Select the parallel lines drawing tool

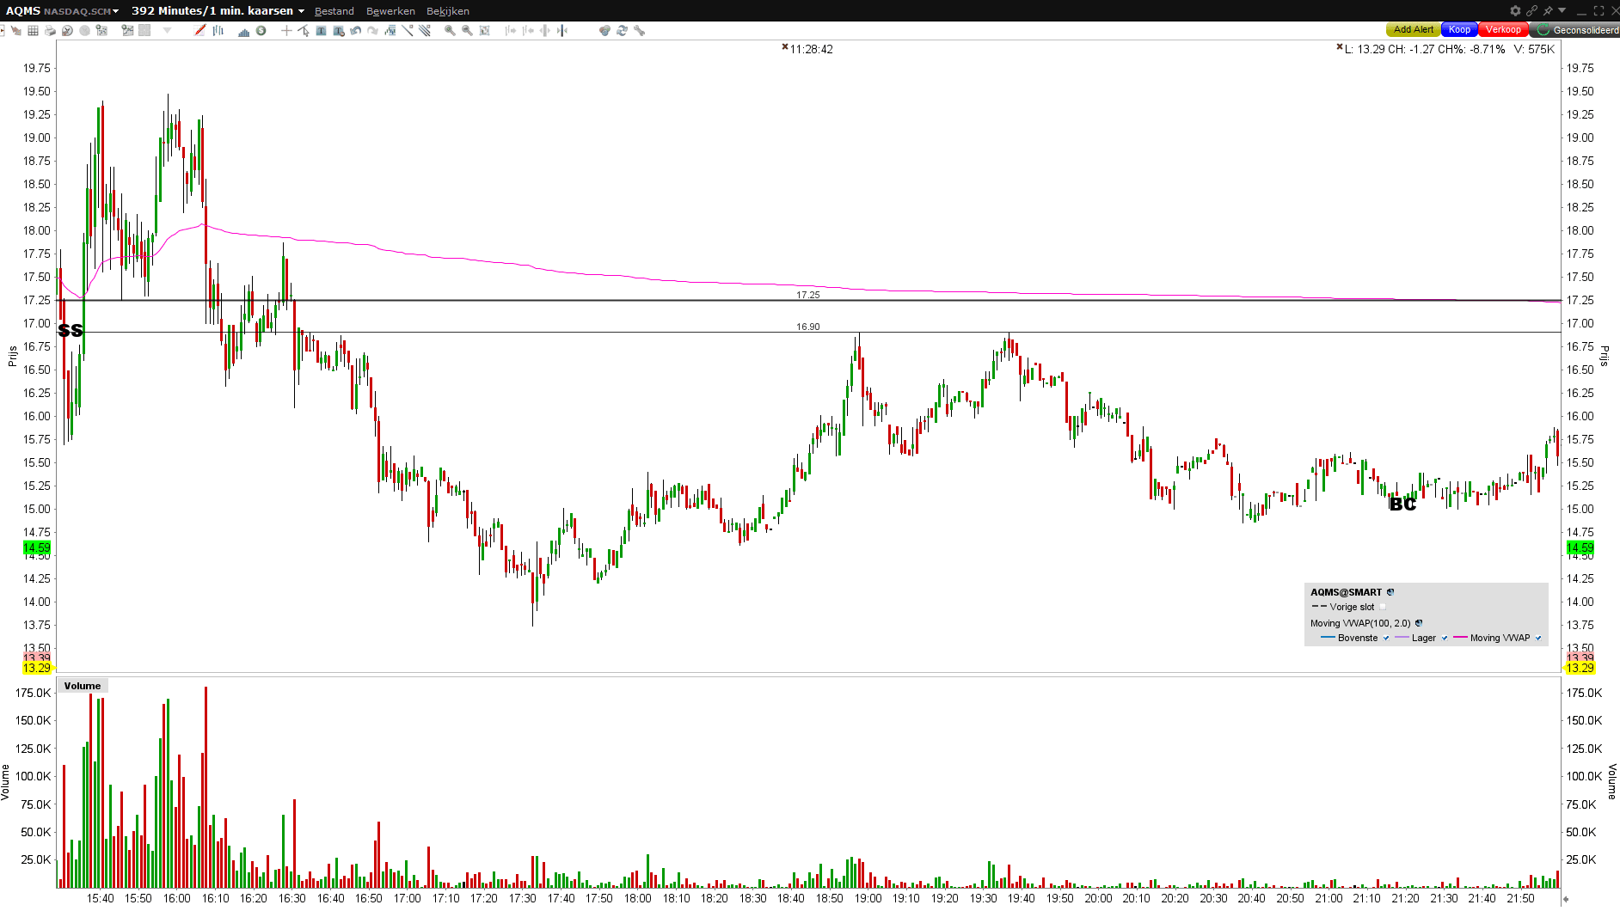[425, 31]
